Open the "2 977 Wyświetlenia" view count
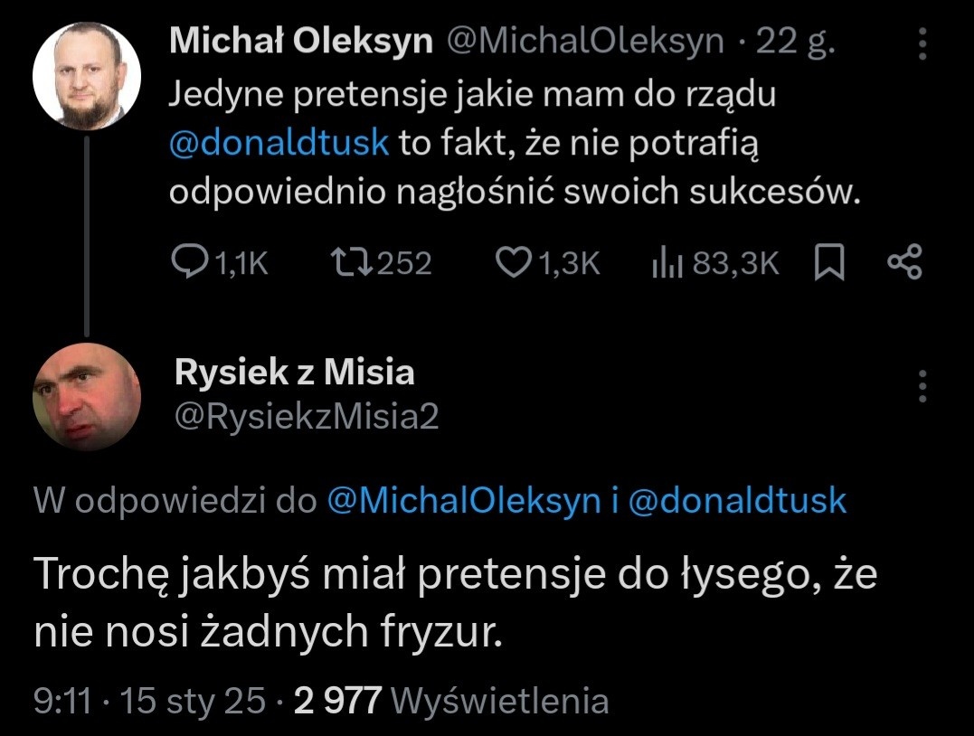This screenshot has height=736, width=974. tap(451, 700)
